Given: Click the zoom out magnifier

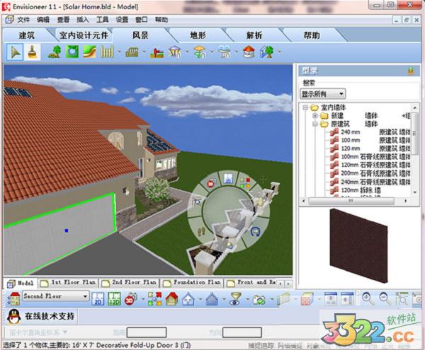Looking at the screenshot, I should click(x=385, y=299).
